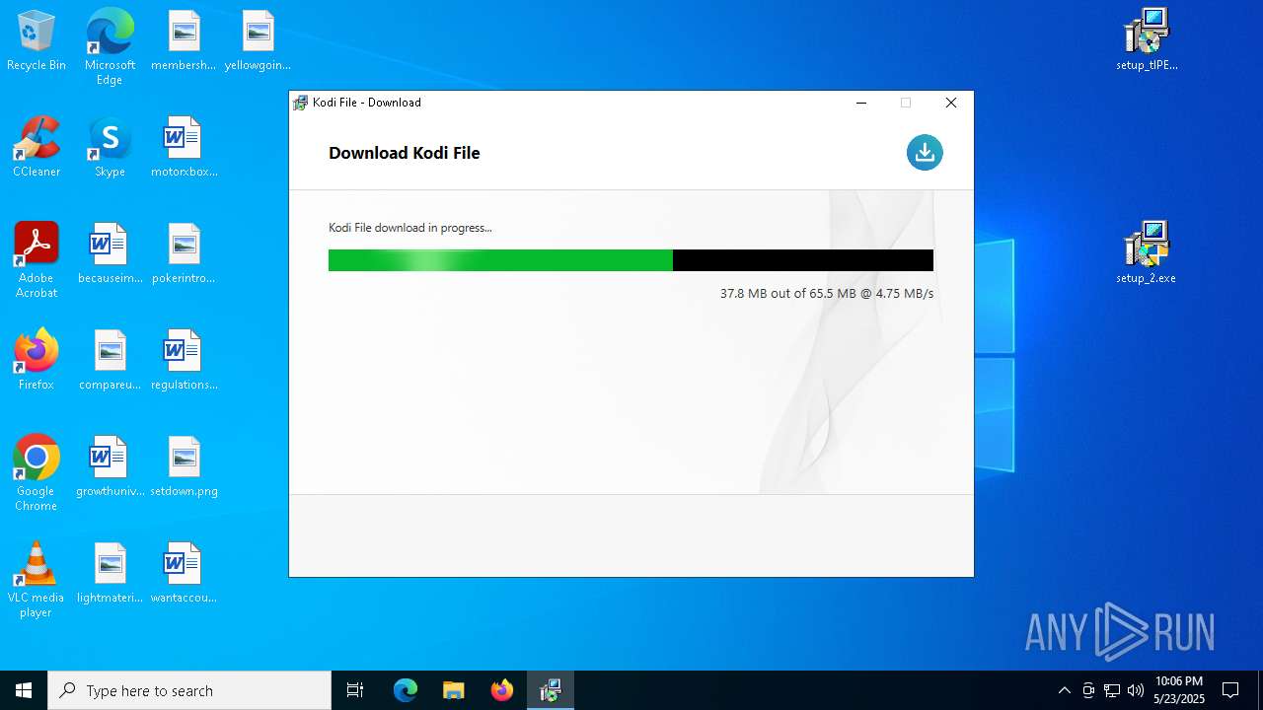Screen dimensions: 1263x710
Task: Select the Google Chrome desktop shortcut
Action: pyautogui.click(x=37, y=473)
